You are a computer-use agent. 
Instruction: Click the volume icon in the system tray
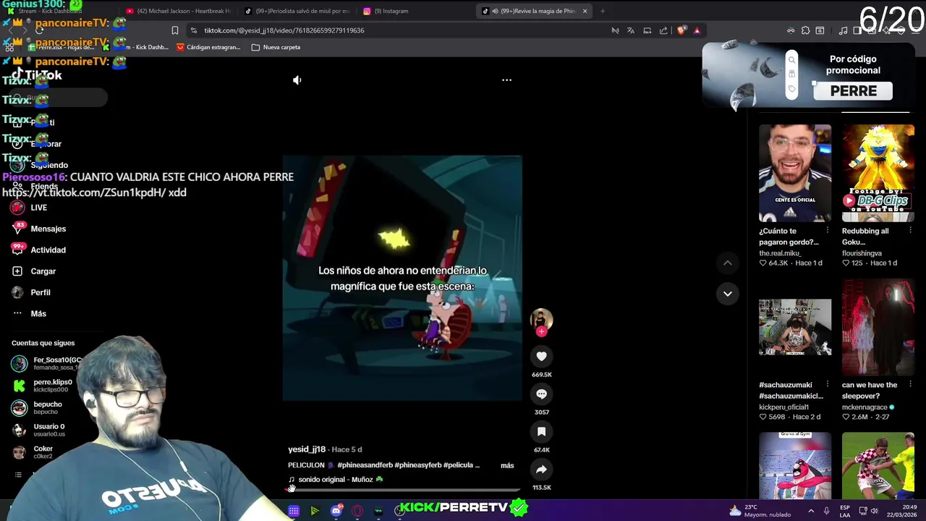click(874, 511)
